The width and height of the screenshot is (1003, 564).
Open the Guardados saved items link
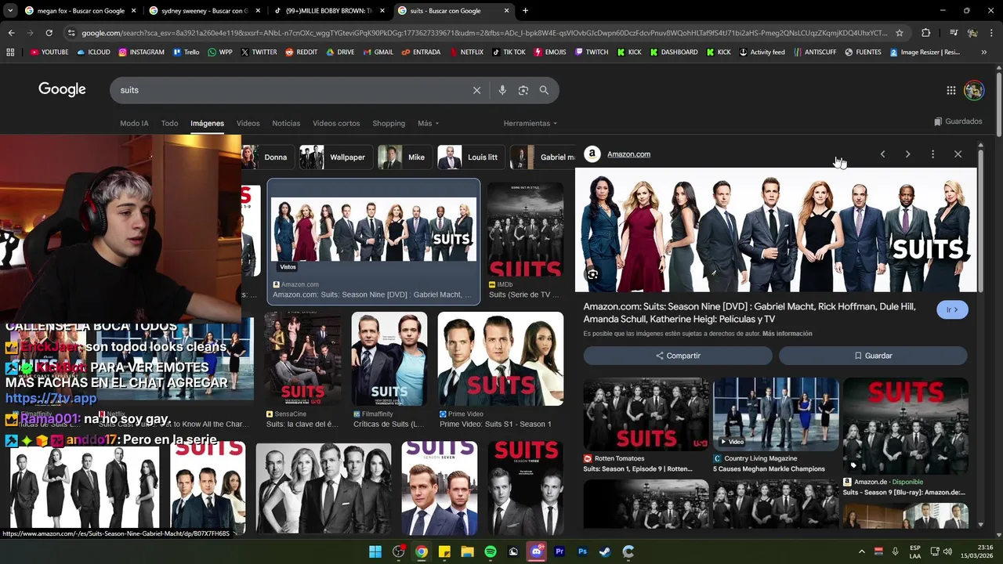958,121
